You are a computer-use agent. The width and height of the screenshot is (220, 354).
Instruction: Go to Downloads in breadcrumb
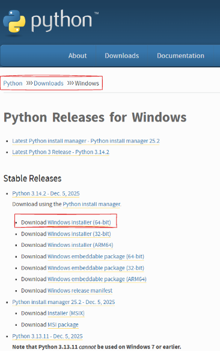pyautogui.click(x=49, y=83)
